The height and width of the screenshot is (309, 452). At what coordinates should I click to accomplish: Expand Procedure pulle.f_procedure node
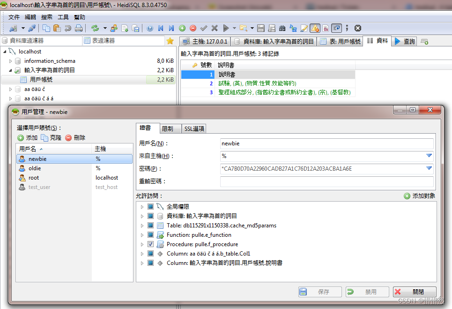pos(142,244)
